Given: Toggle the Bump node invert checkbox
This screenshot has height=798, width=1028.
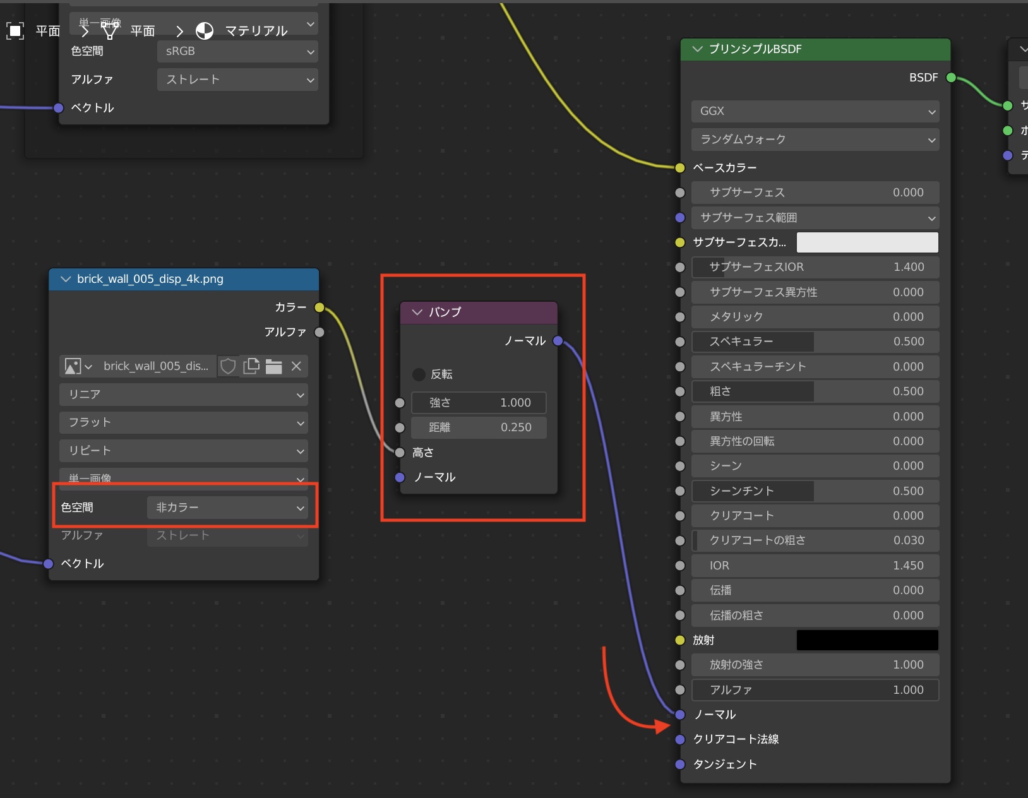Looking at the screenshot, I should click(419, 374).
